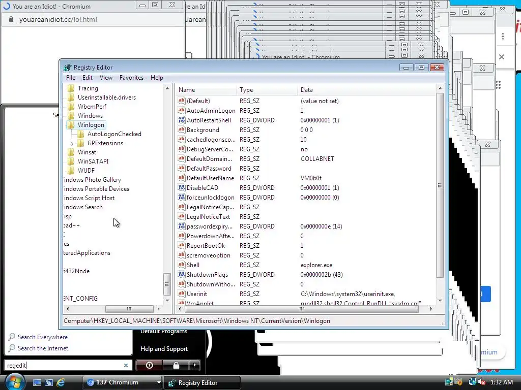Click the Start menu search input field
The height and width of the screenshot is (390, 521).
64,365
